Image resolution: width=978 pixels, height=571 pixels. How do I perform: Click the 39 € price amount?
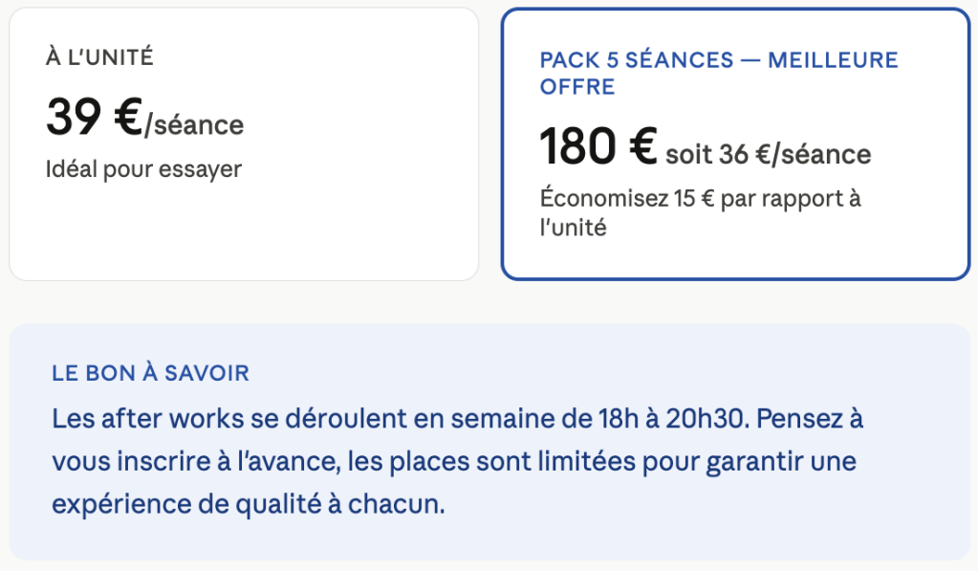click(x=93, y=119)
